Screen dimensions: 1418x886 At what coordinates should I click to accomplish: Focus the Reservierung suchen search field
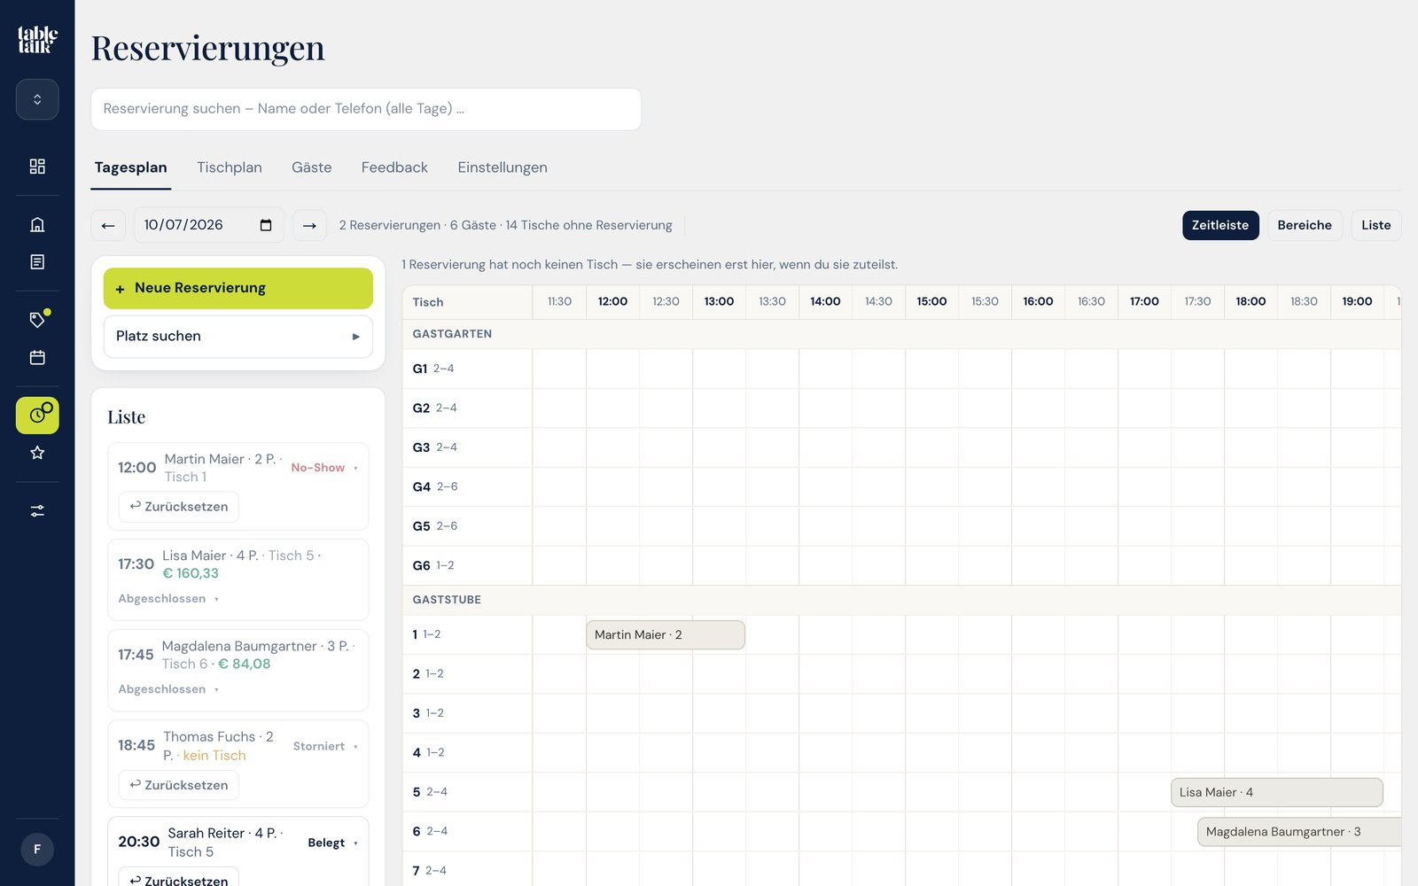pos(366,109)
